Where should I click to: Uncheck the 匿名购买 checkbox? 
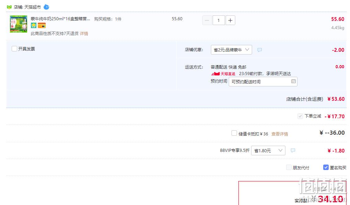[326, 167]
